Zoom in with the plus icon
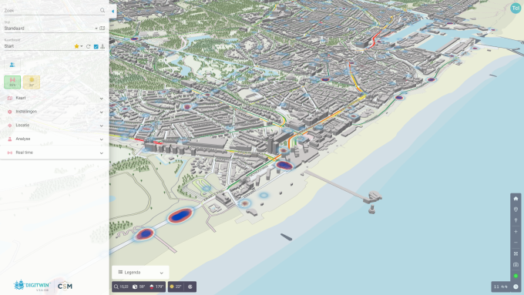 click(516, 232)
